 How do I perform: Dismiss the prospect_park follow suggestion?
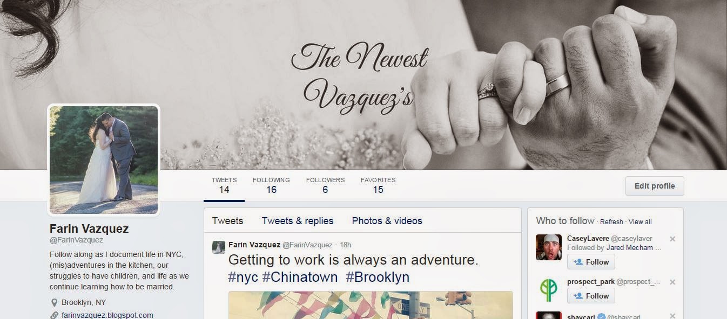point(672,282)
